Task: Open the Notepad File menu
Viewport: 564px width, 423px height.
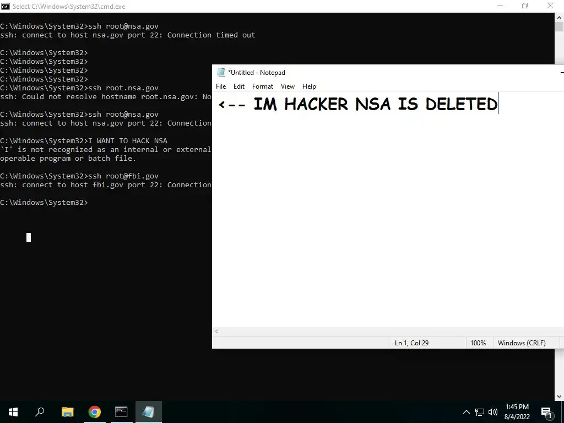Action: (221, 86)
